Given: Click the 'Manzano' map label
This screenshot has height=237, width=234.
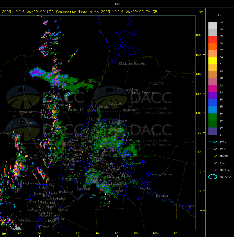Looking at the screenshot, I should (x=24, y=220).
